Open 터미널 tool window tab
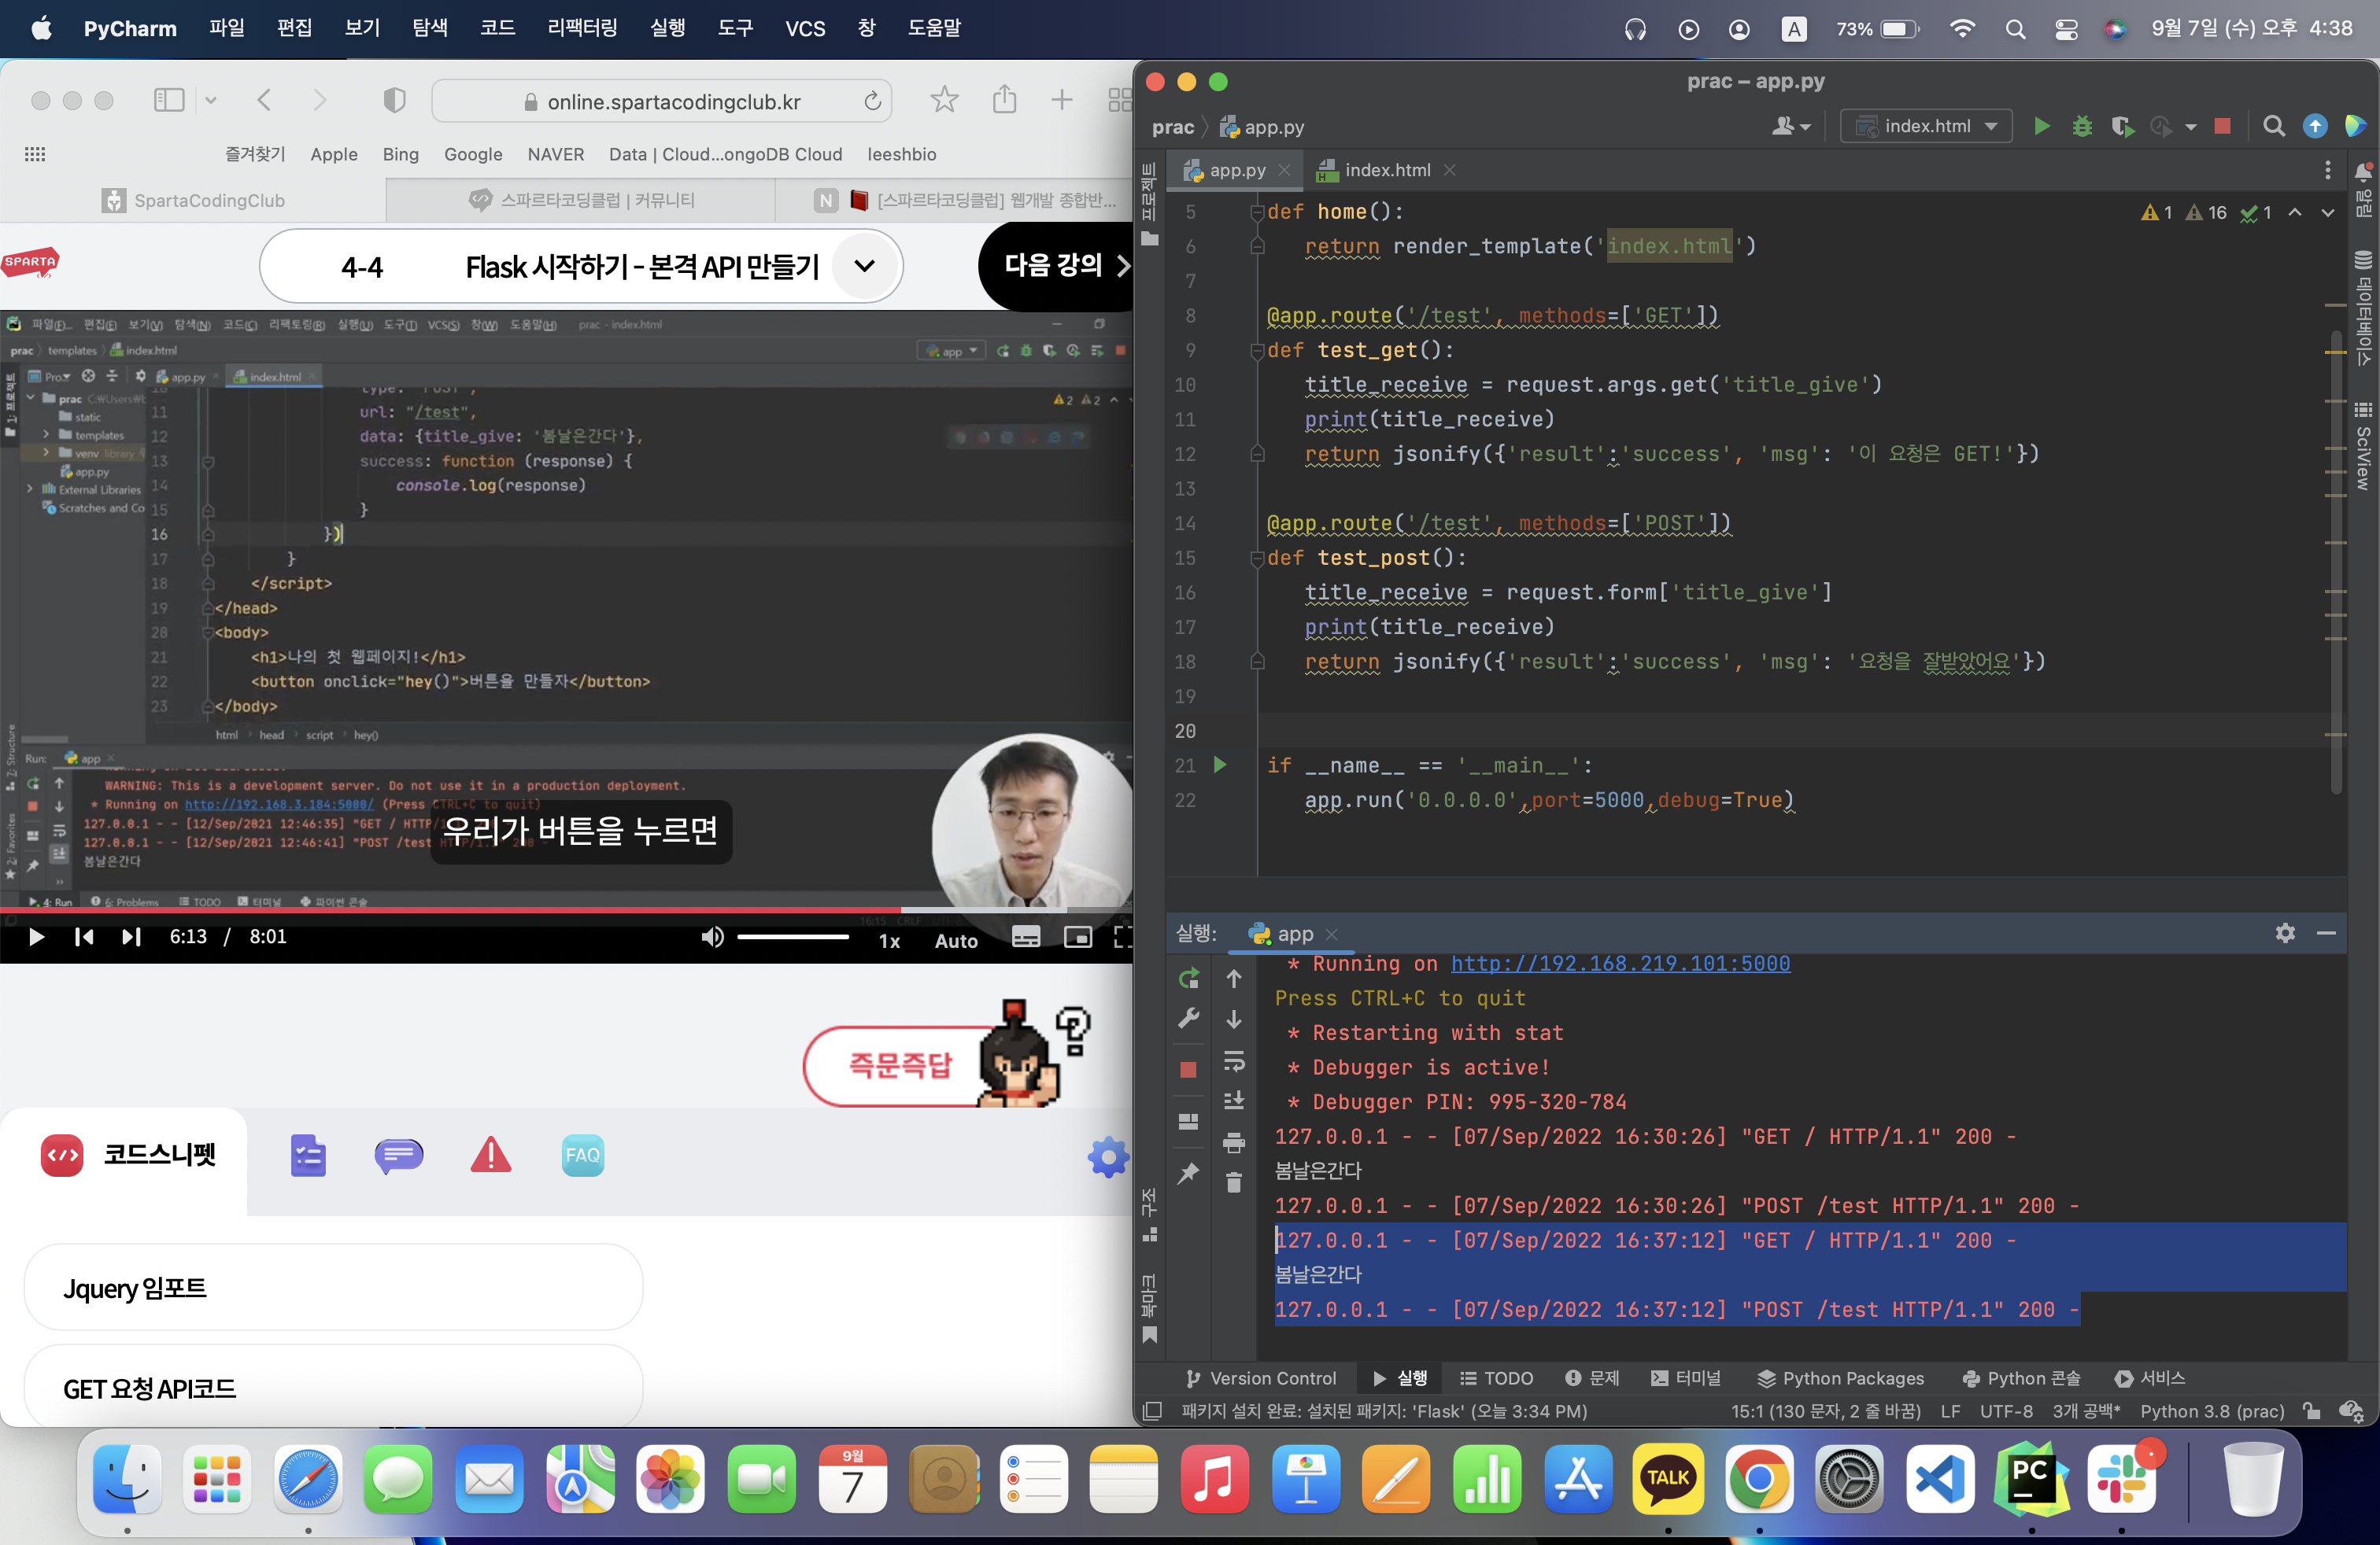This screenshot has height=1545, width=2380. [x=1686, y=1378]
